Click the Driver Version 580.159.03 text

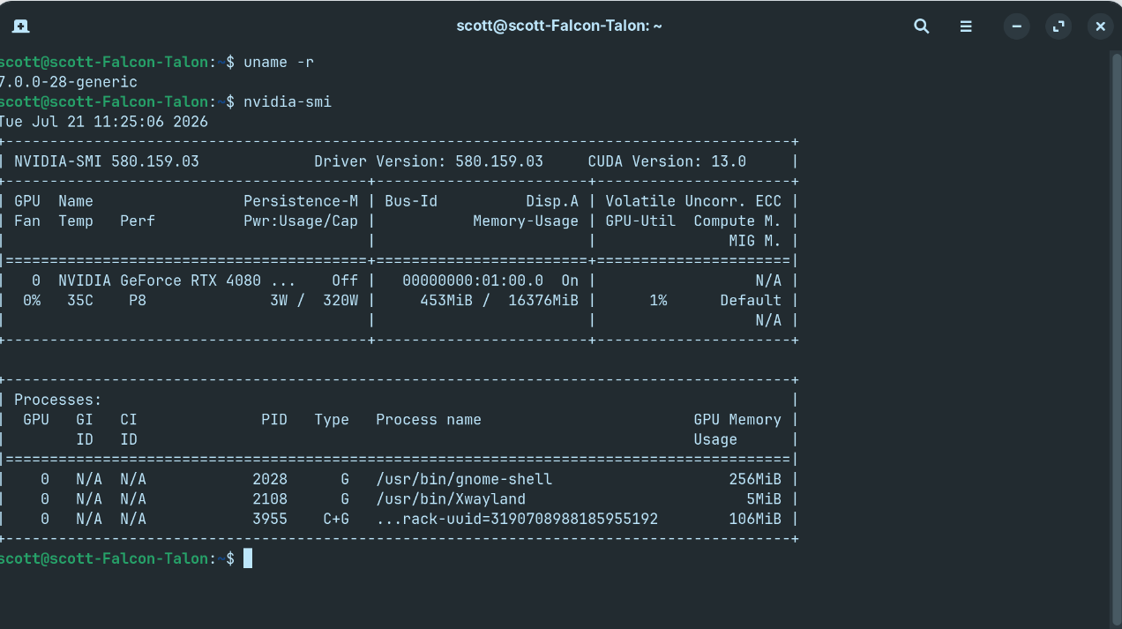[429, 161]
